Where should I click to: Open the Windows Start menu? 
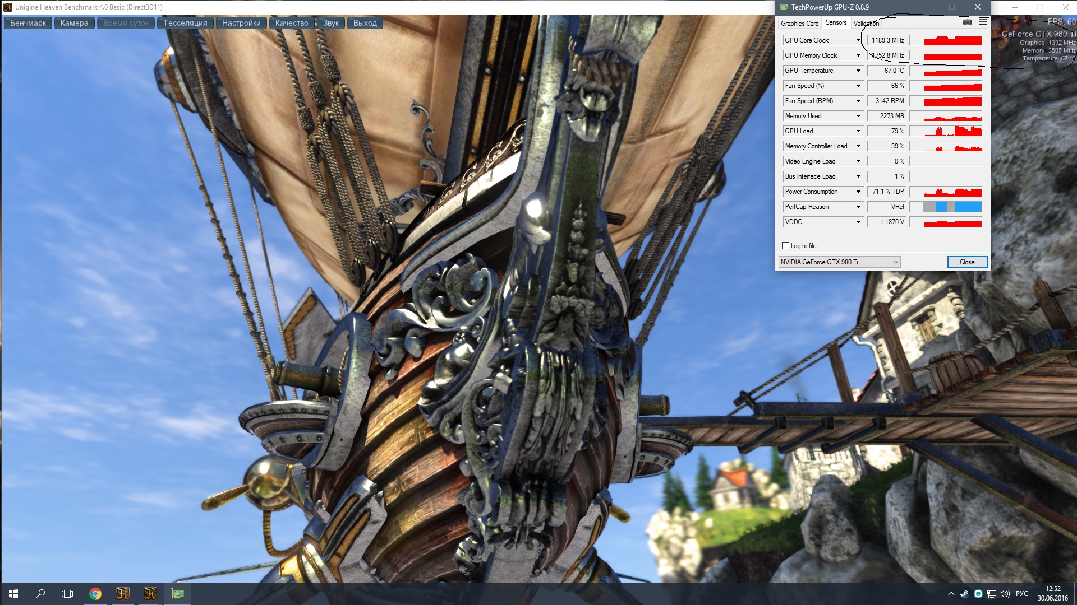pos(13,594)
